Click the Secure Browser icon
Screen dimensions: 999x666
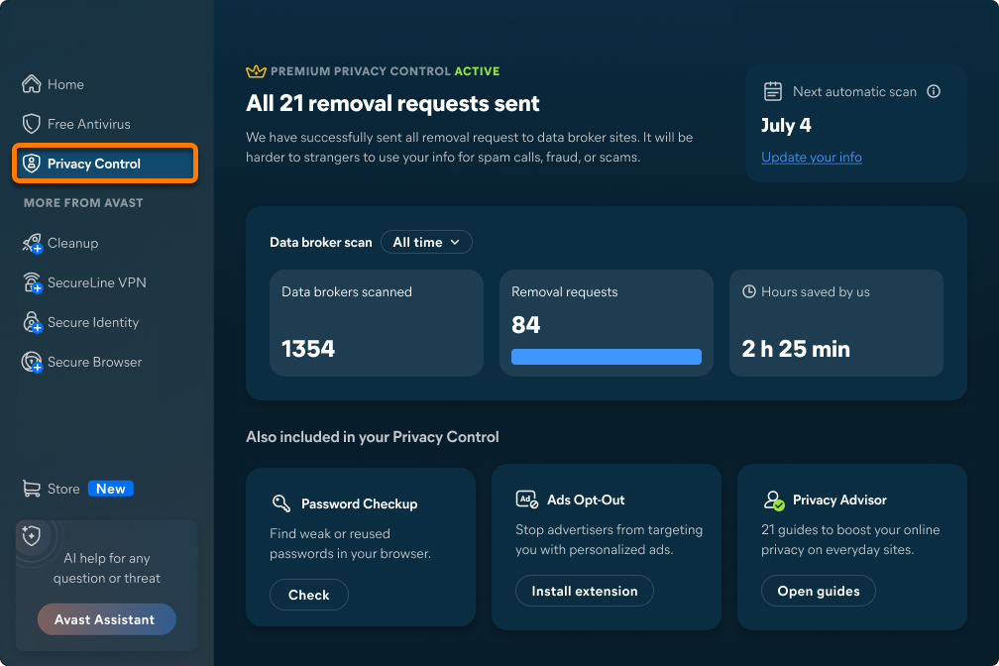click(32, 362)
